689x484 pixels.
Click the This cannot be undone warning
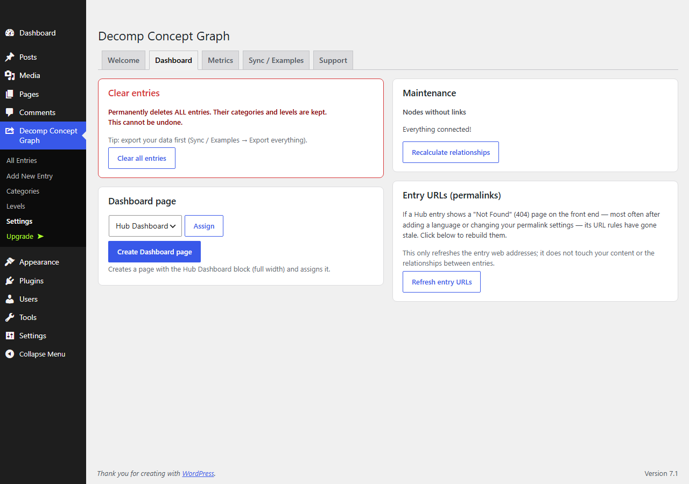[145, 123]
